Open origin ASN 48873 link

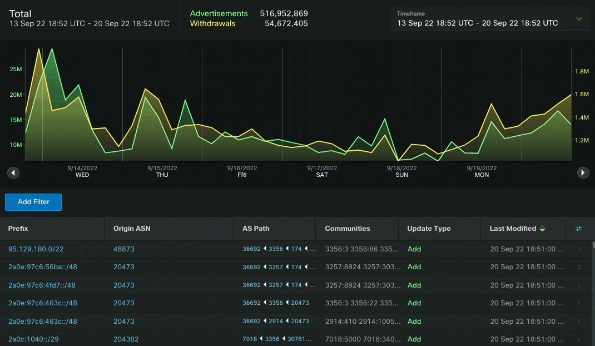(x=123, y=249)
